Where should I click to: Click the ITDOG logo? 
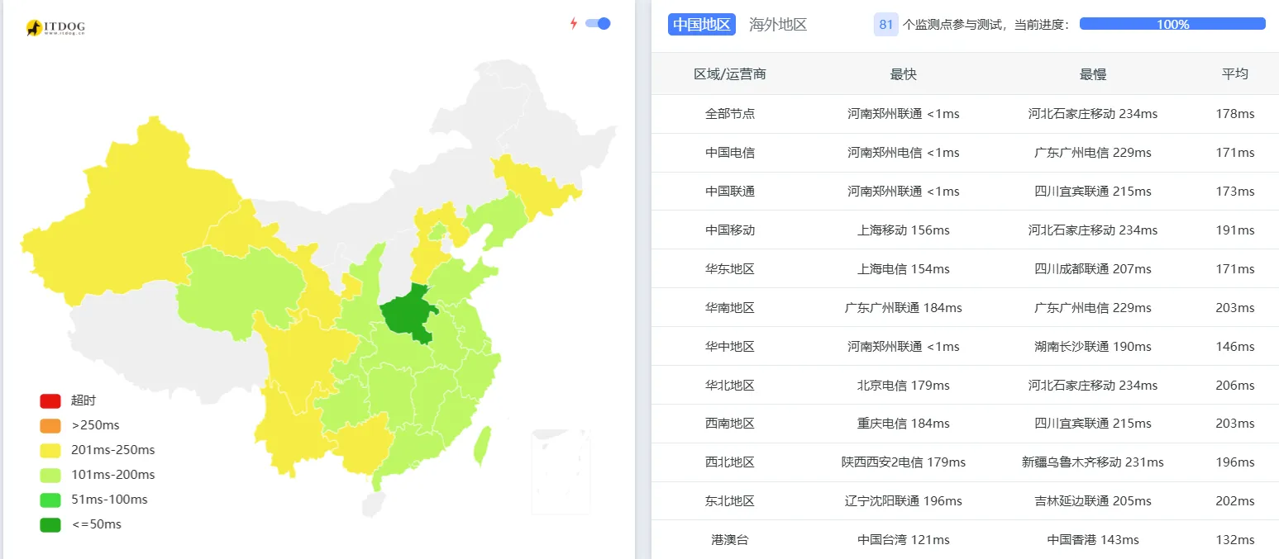(55, 28)
